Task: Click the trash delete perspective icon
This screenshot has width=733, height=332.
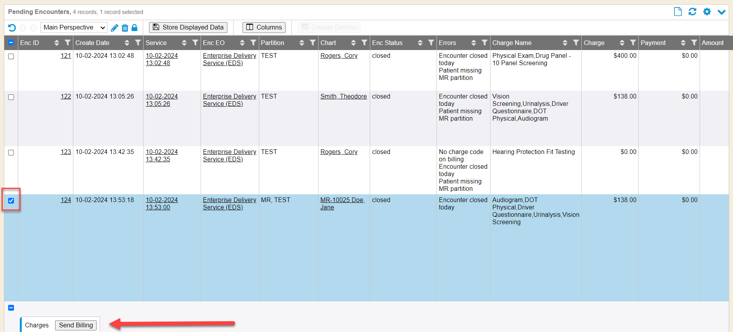Action: 125,28
